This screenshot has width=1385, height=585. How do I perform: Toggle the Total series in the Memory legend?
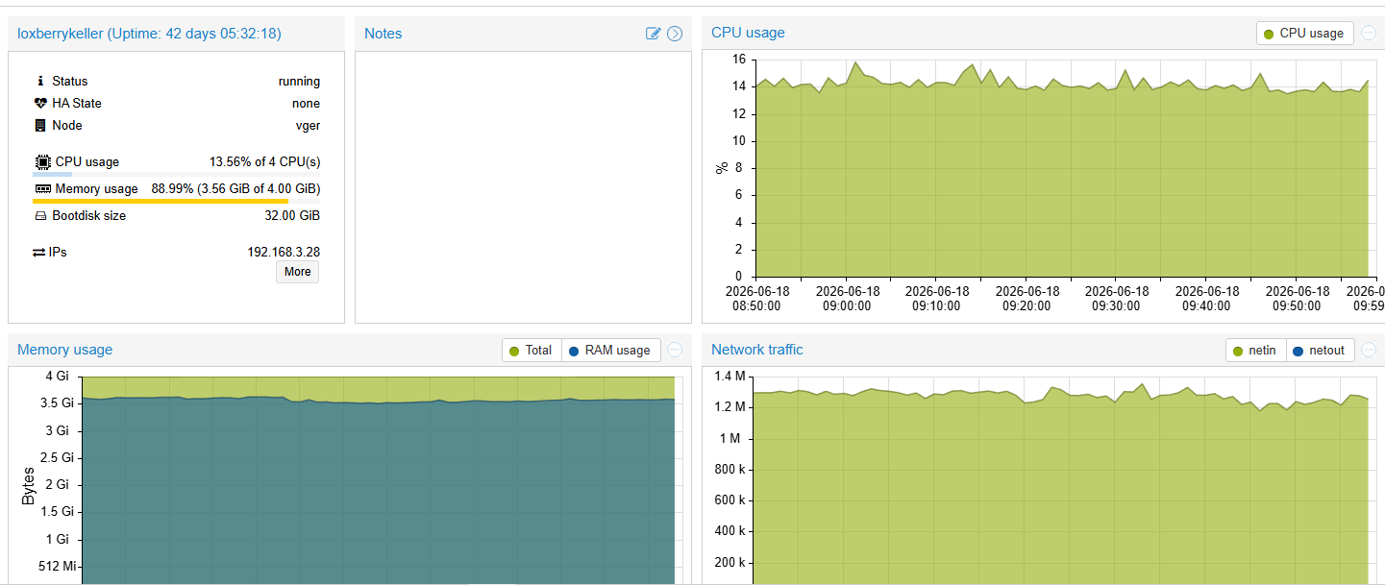pos(531,351)
